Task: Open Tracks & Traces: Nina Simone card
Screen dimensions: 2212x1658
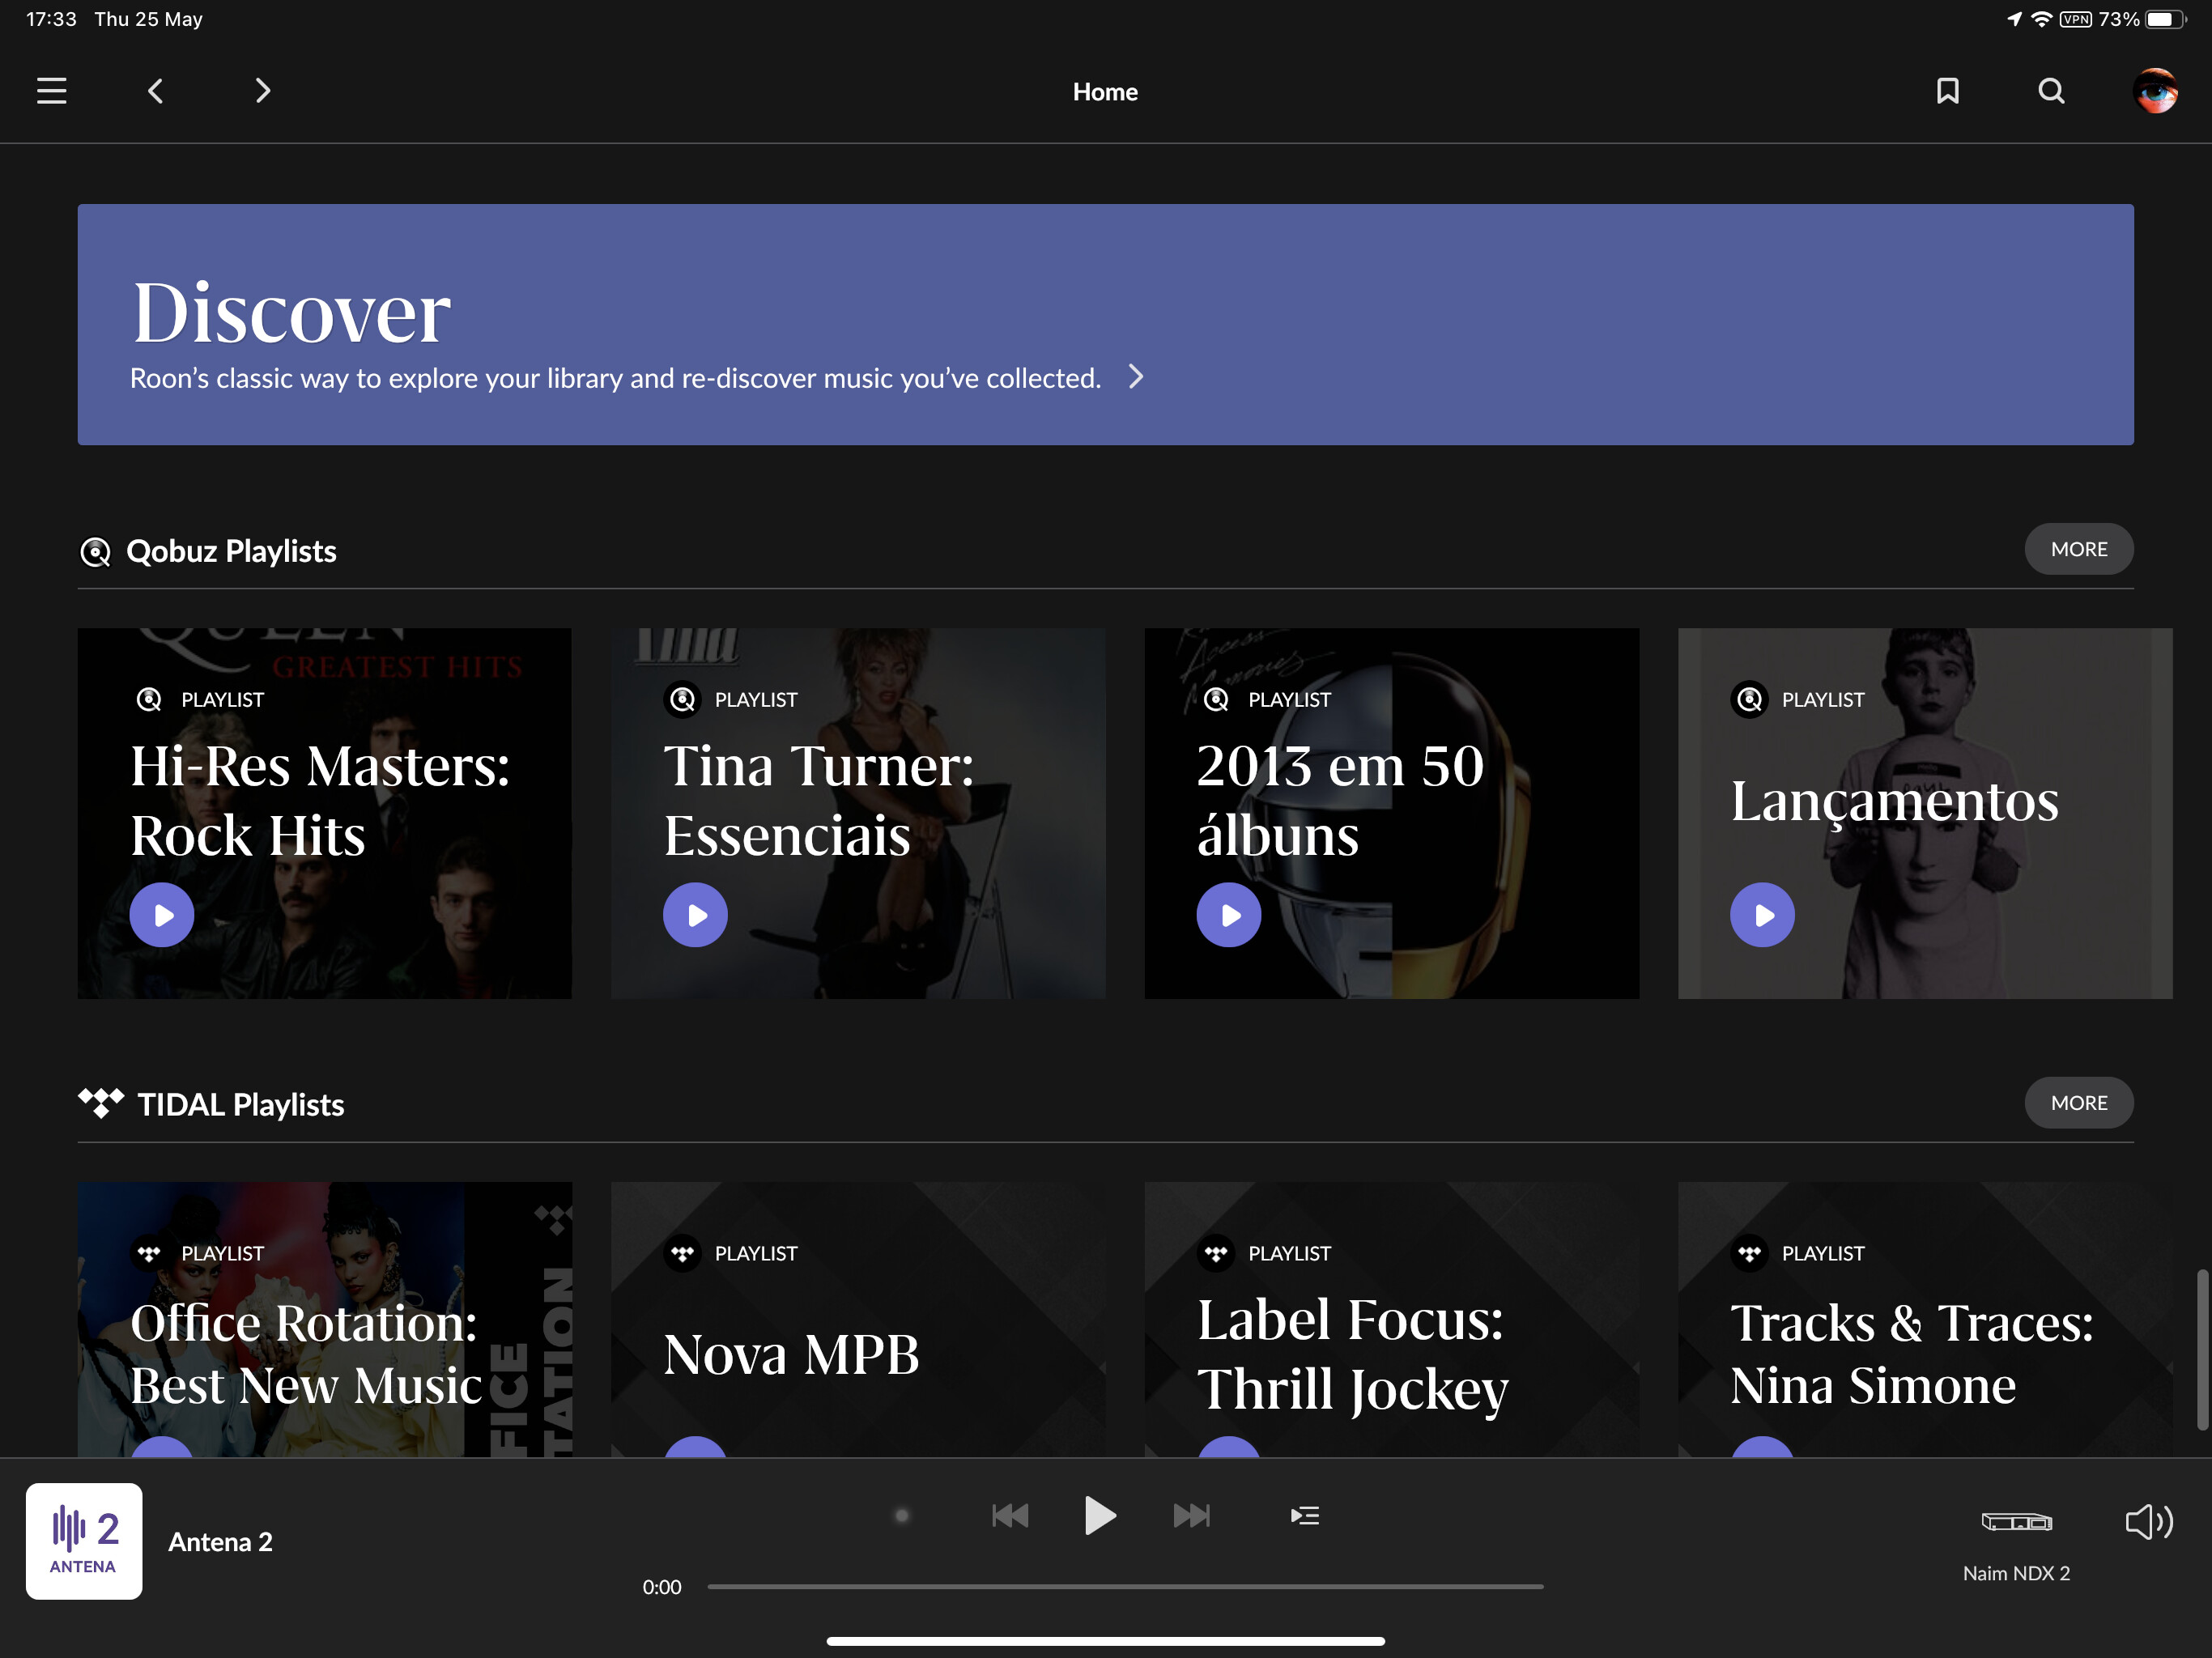Action: [1925, 1319]
